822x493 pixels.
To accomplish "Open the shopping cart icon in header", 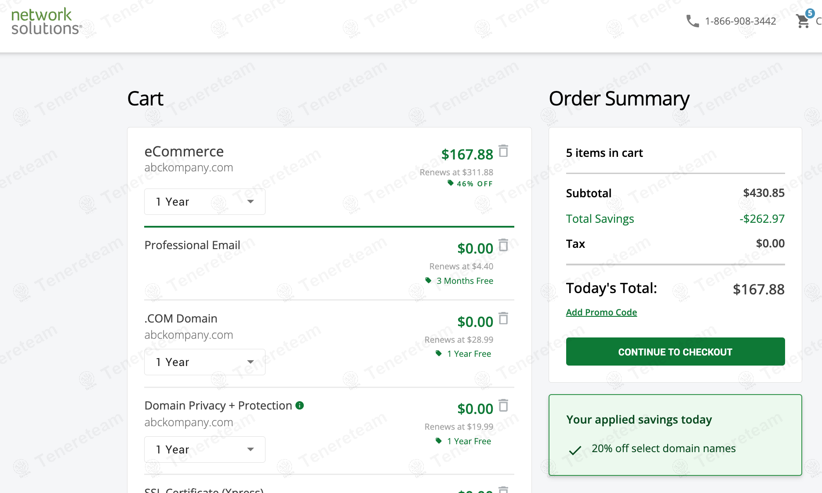I will tap(803, 21).
